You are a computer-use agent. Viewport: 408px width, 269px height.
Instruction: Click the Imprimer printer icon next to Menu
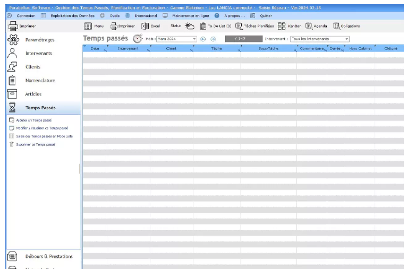[x=114, y=26]
